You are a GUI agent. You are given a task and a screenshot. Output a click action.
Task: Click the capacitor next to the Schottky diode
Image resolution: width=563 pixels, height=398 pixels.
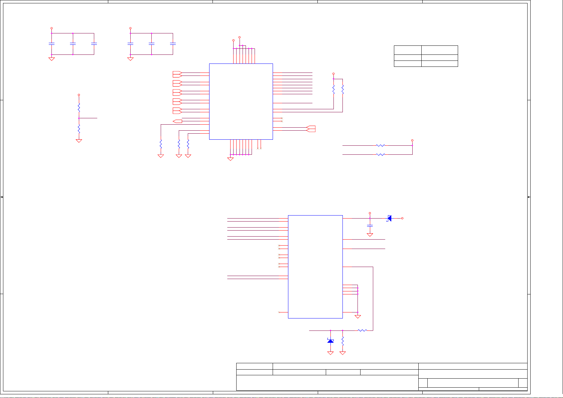click(x=370, y=226)
